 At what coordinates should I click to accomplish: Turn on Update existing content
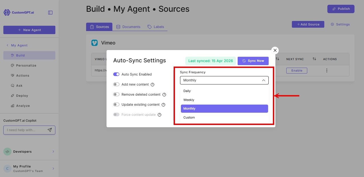[116, 104]
